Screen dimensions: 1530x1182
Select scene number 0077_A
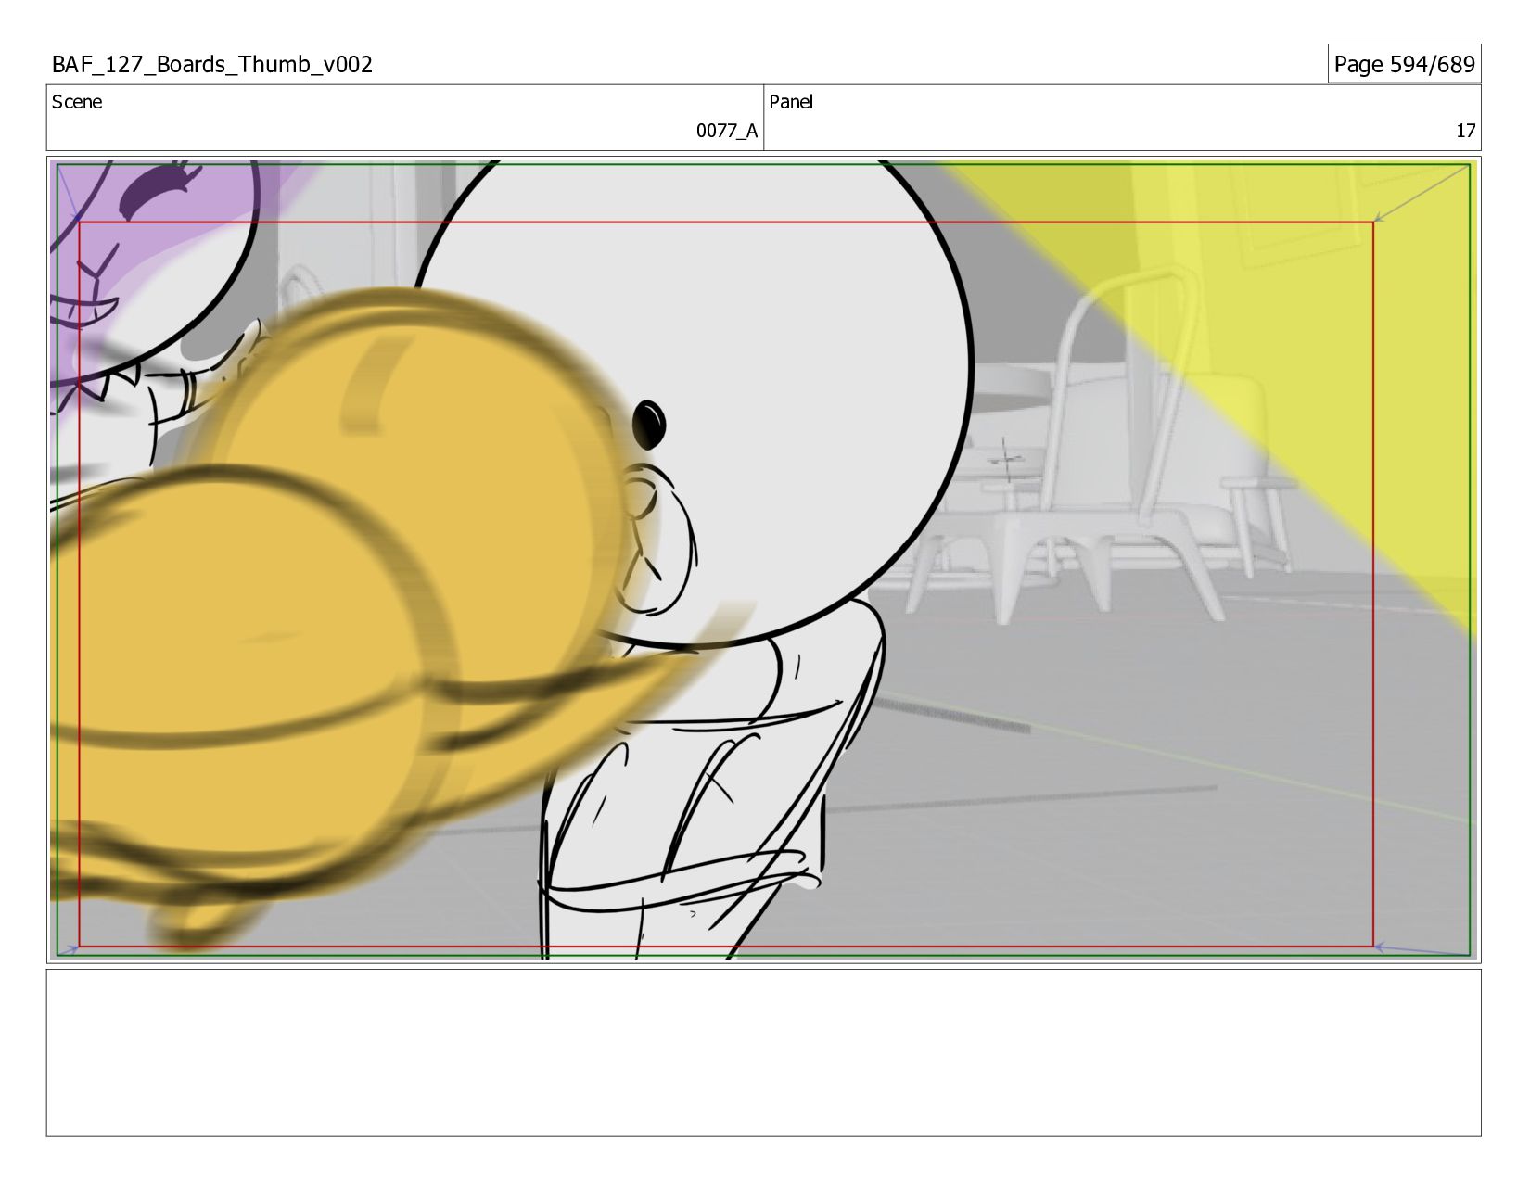coord(727,131)
